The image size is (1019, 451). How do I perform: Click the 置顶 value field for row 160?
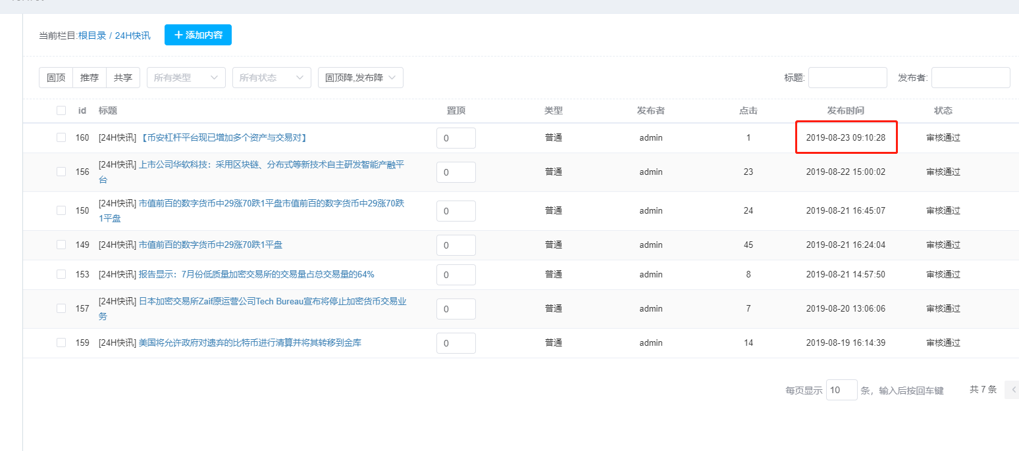[456, 138]
